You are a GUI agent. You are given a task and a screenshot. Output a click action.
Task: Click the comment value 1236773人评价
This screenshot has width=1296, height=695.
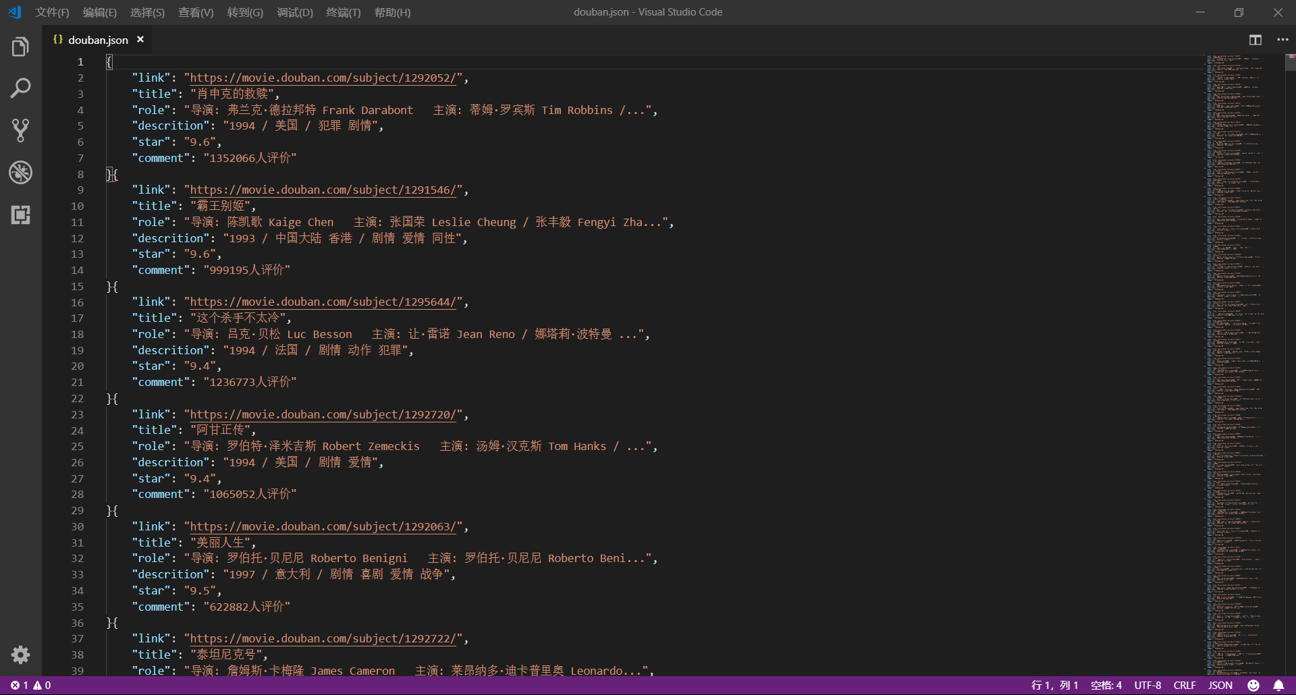point(250,382)
